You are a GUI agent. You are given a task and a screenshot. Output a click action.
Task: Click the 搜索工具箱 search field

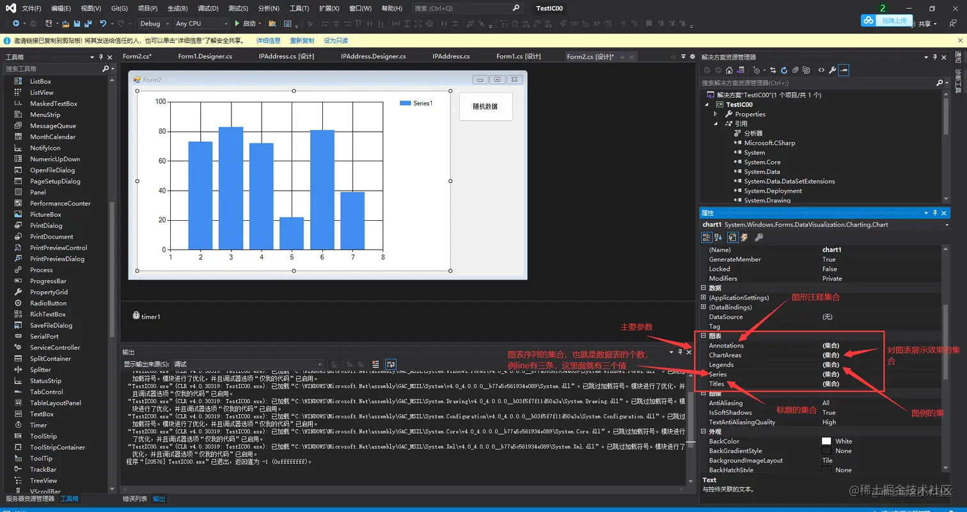(54, 68)
